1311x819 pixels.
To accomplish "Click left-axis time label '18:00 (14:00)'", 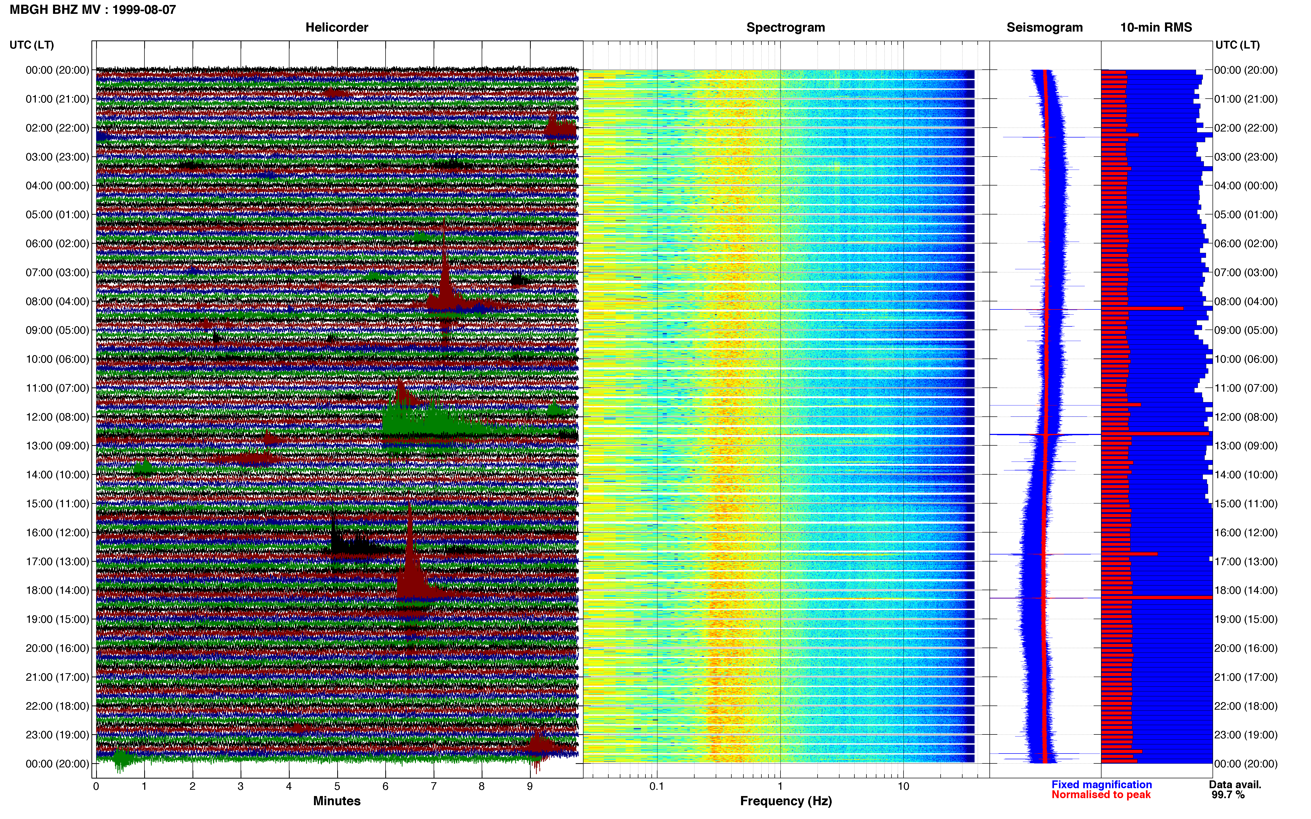I will (x=57, y=590).
